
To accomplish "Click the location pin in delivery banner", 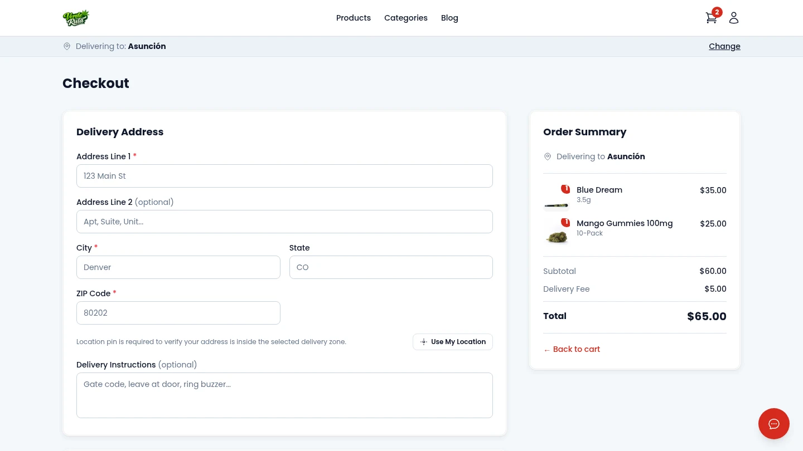I will [67, 46].
